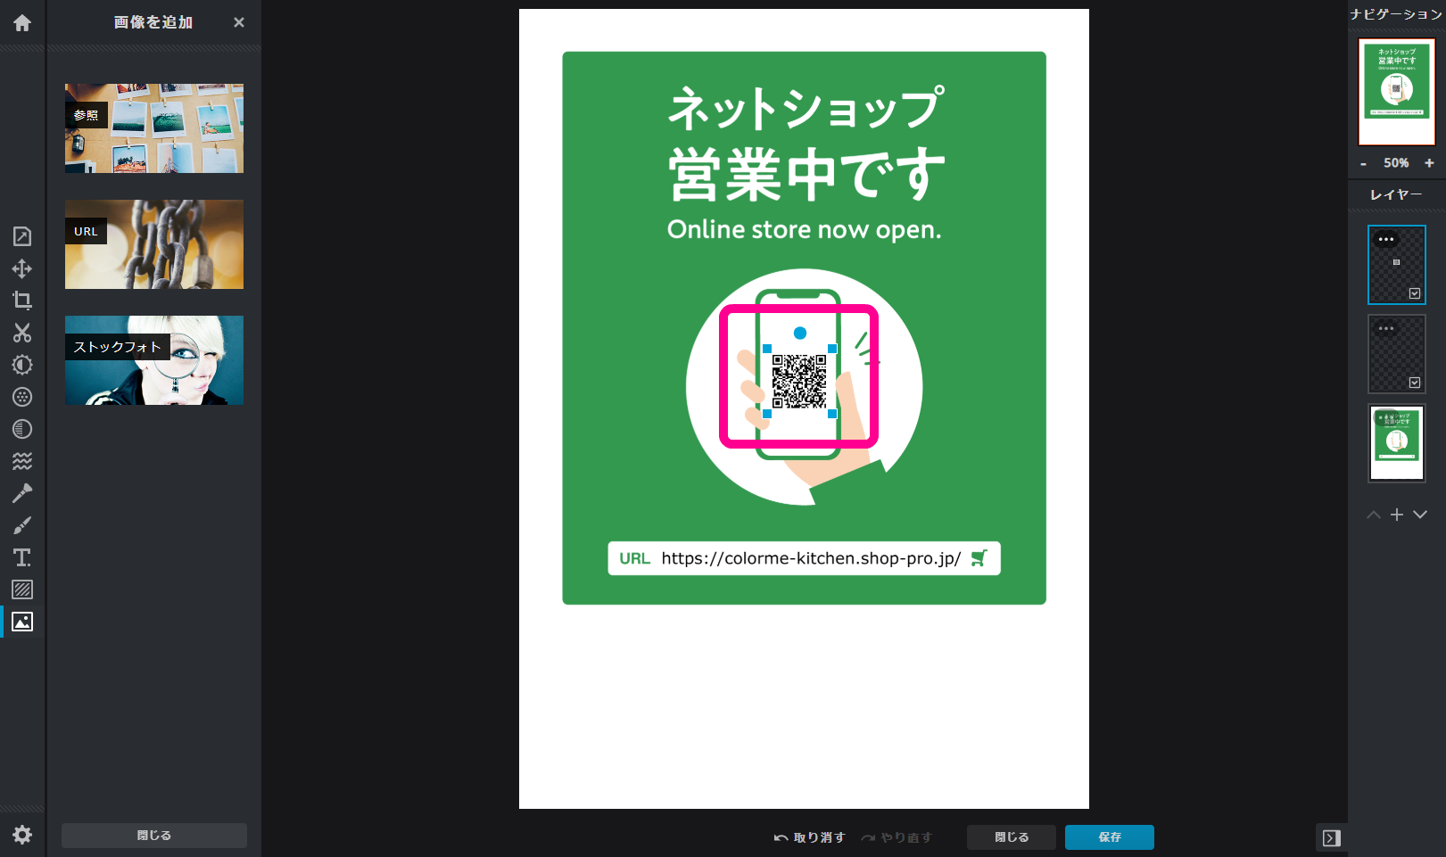
Task: Toggle visibility checkbox of middle layer
Action: (x=1415, y=383)
